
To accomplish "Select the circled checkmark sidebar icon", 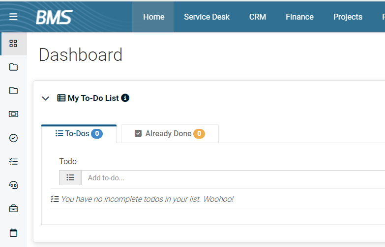I will (x=13, y=138).
